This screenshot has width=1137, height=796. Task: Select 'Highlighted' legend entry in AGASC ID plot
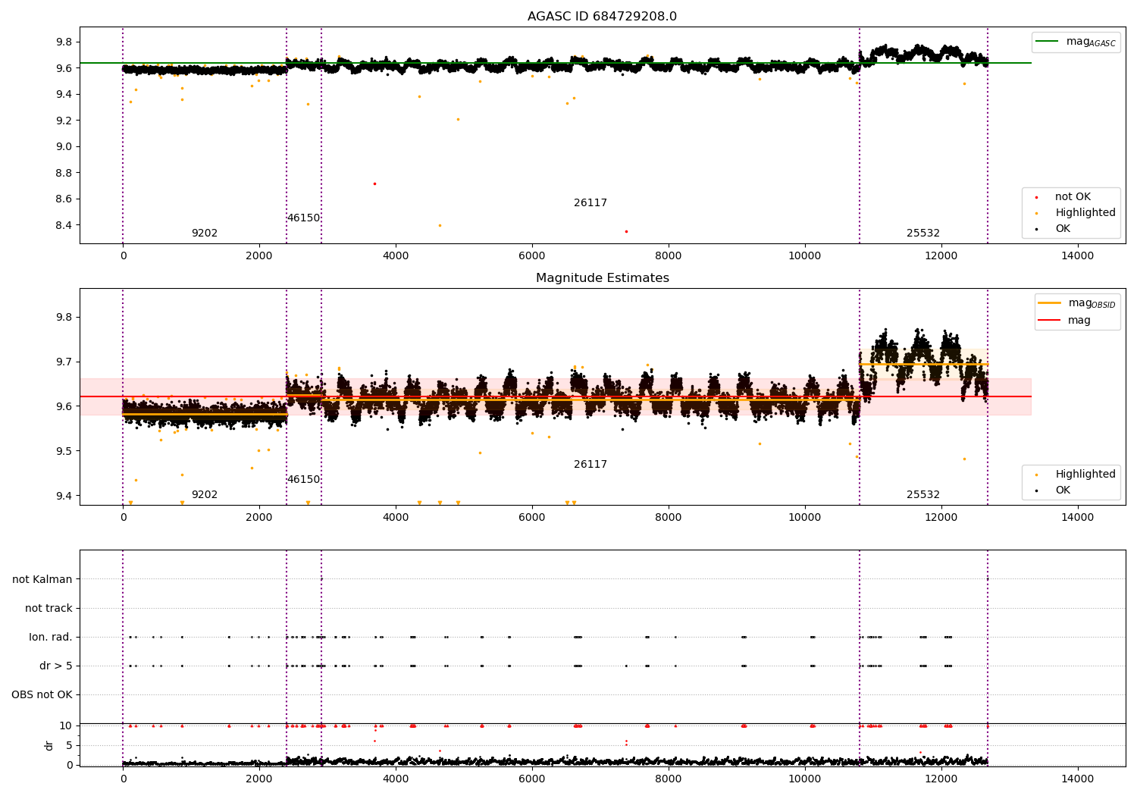1085,213
